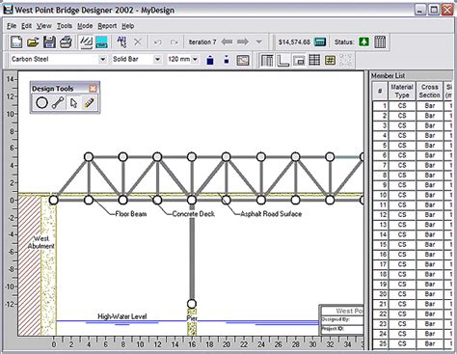Open the member properties graph icon

pos(243,60)
